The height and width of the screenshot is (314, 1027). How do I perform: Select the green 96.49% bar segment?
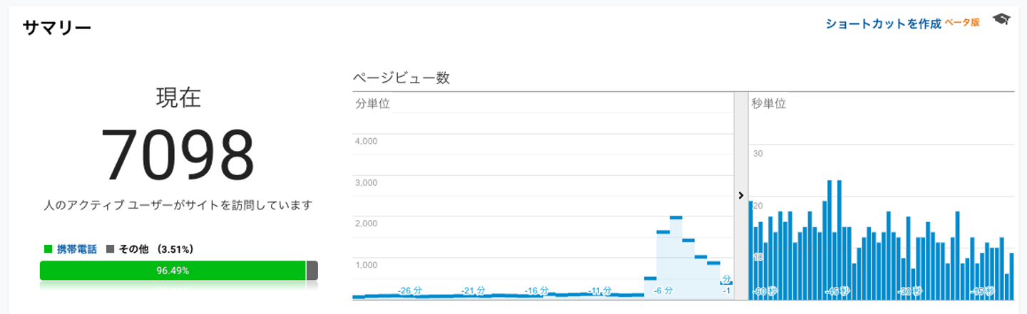tap(173, 271)
